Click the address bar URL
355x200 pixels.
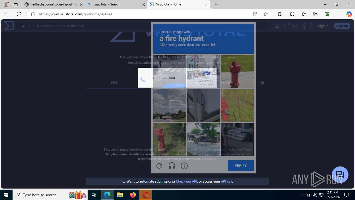tap(75, 14)
